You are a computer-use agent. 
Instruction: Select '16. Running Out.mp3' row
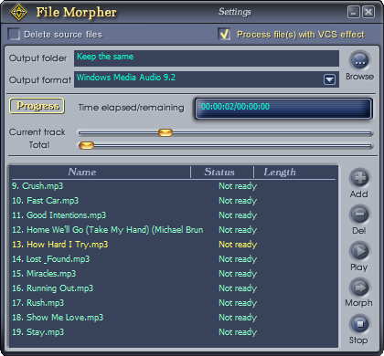pos(174,288)
